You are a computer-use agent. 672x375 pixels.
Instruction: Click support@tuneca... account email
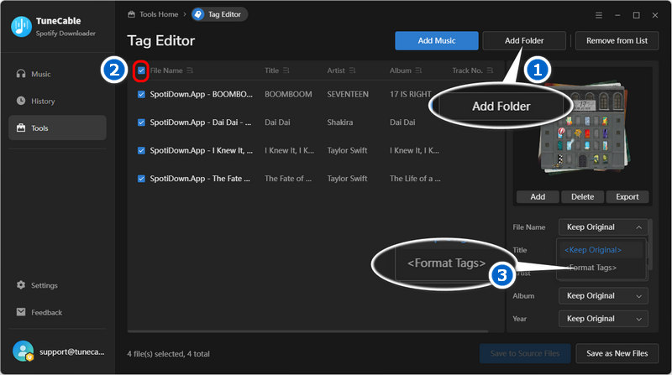pyautogui.click(x=72, y=352)
